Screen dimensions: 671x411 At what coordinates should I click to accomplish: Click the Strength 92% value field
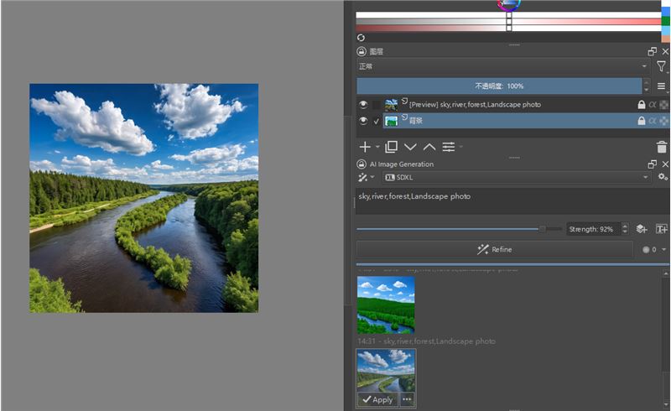pyautogui.click(x=594, y=229)
